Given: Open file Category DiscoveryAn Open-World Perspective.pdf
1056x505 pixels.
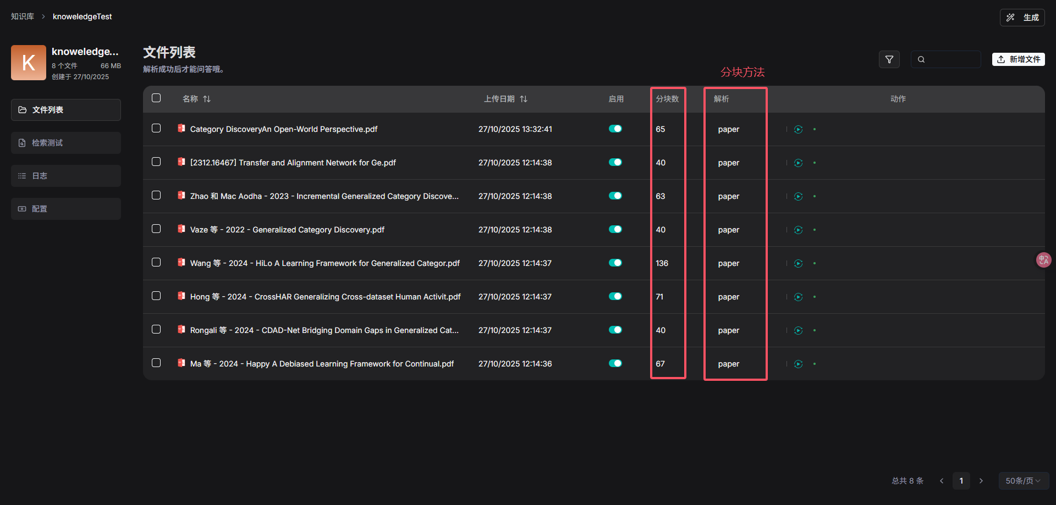Looking at the screenshot, I should click(x=284, y=129).
